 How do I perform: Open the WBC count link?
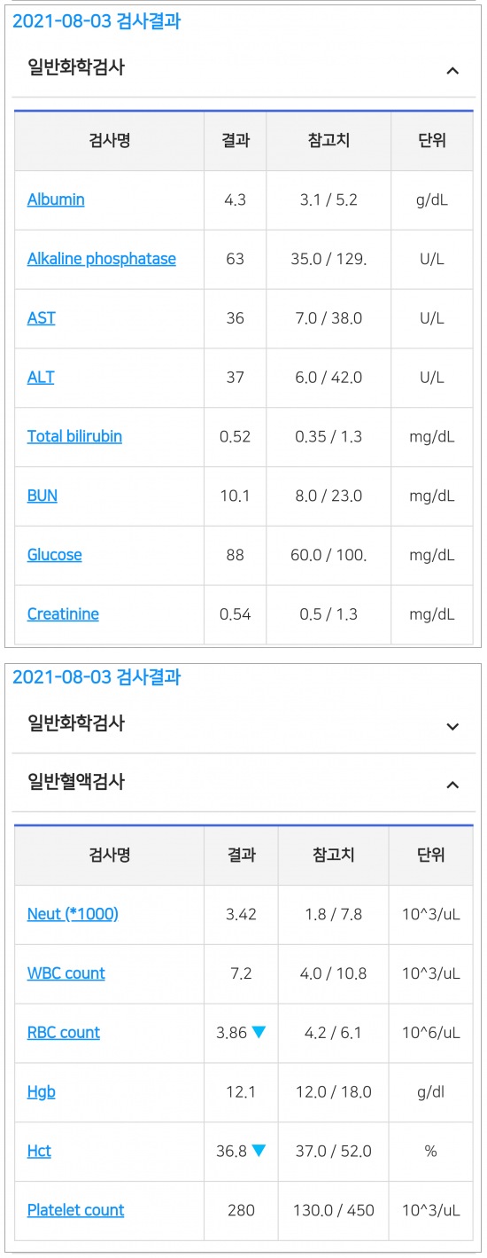66,973
